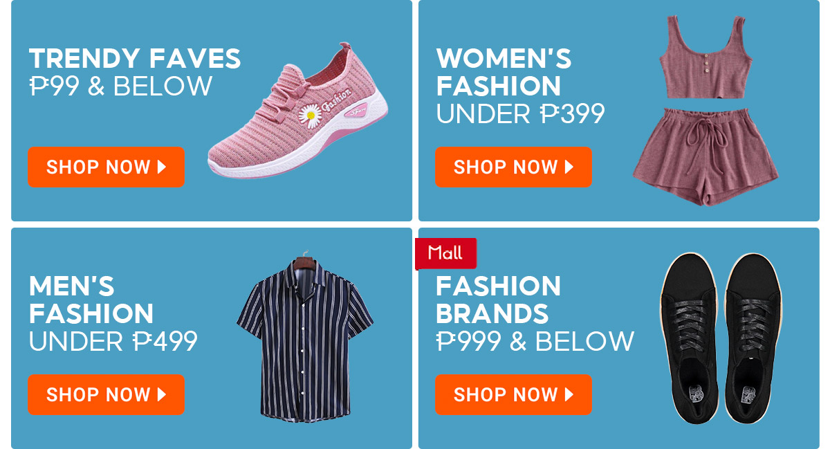Click the Men's Fashion heading text
This screenshot has height=449, width=830.
click(x=91, y=300)
